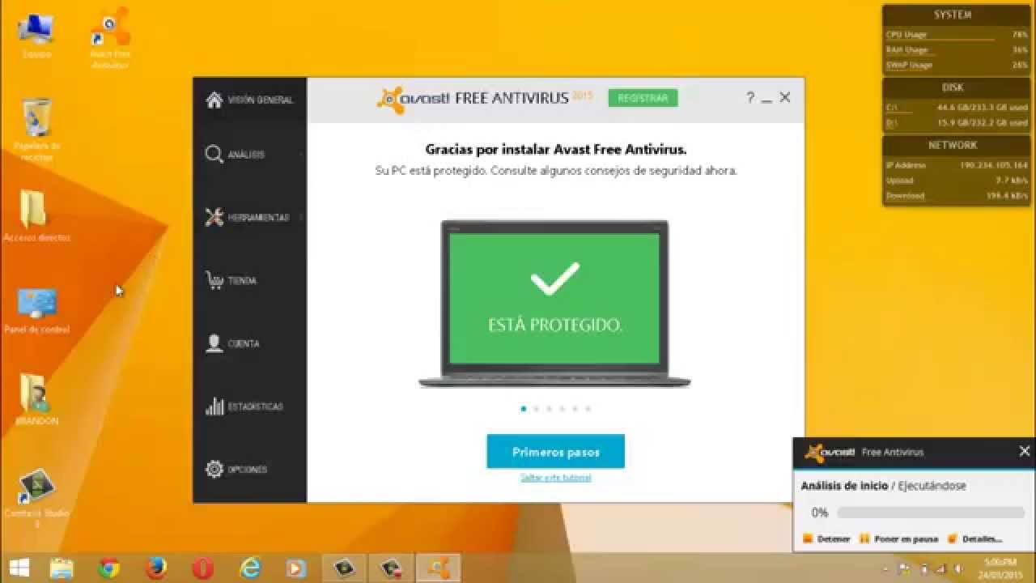Expand the Análisis submenu arrow
Screen dimensions: 1036x583
(301, 155)
